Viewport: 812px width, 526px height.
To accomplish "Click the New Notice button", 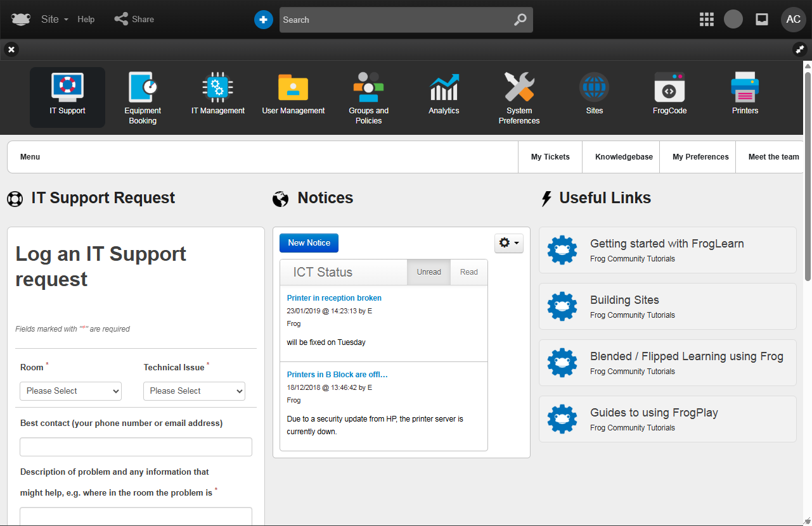I will click(x=309, y=243).
